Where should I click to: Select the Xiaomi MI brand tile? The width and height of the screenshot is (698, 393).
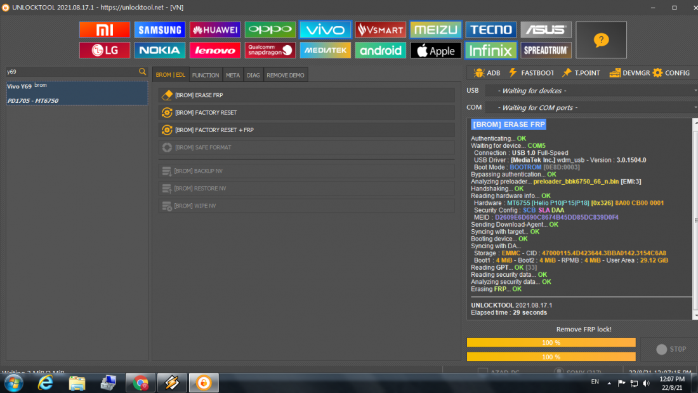tap(105, 30)
